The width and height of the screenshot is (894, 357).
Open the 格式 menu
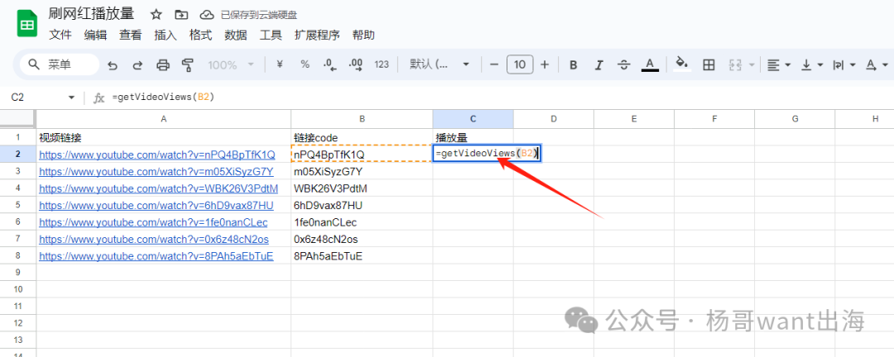[x=200, y=36]
